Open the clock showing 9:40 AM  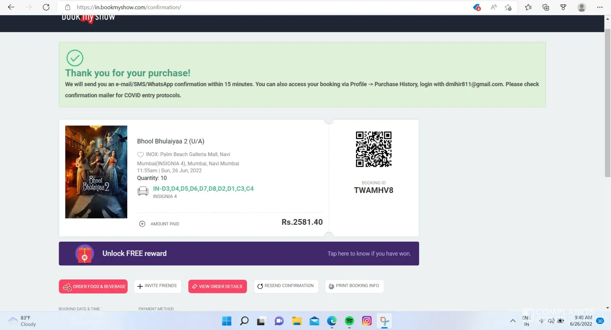pyautogui.click(x=581, y=321)
